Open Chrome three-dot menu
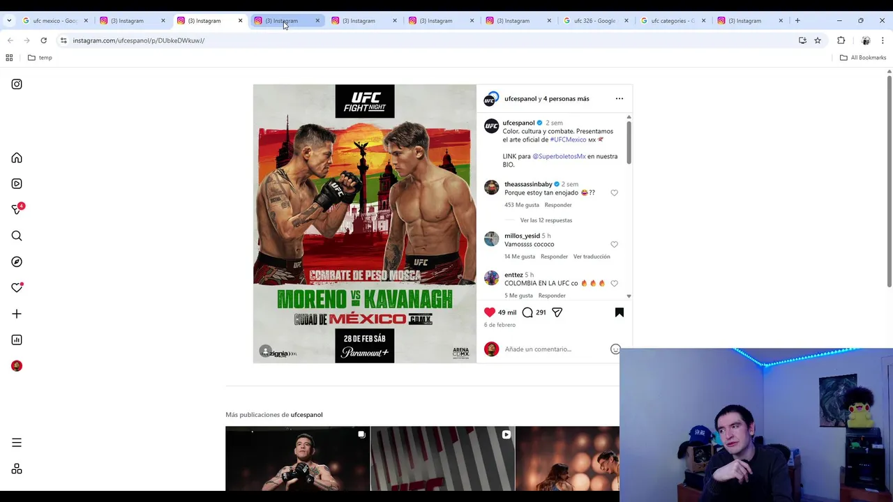The width and height of the screenshot is (893, 502). 883,40
